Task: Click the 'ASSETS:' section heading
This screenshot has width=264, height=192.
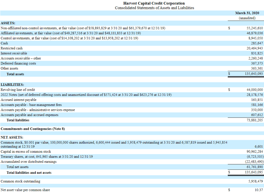Action: click(8, 23)
